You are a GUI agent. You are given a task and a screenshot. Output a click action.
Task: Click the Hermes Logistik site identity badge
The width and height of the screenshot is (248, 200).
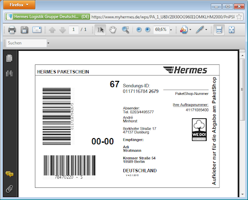tap(48, 16)
